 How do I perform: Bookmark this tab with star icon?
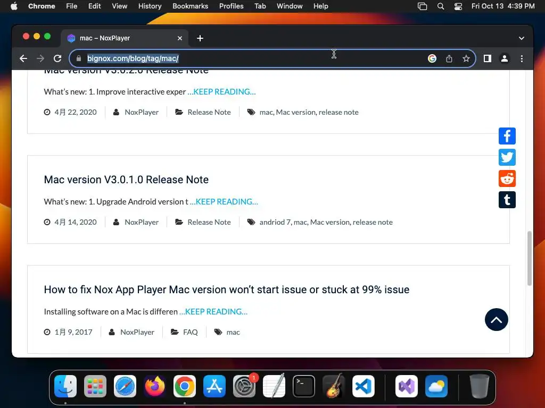[x=466, y=58]
